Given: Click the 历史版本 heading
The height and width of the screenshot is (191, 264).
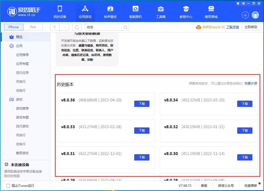Looking at the screenshot, I should coord(65,84).
